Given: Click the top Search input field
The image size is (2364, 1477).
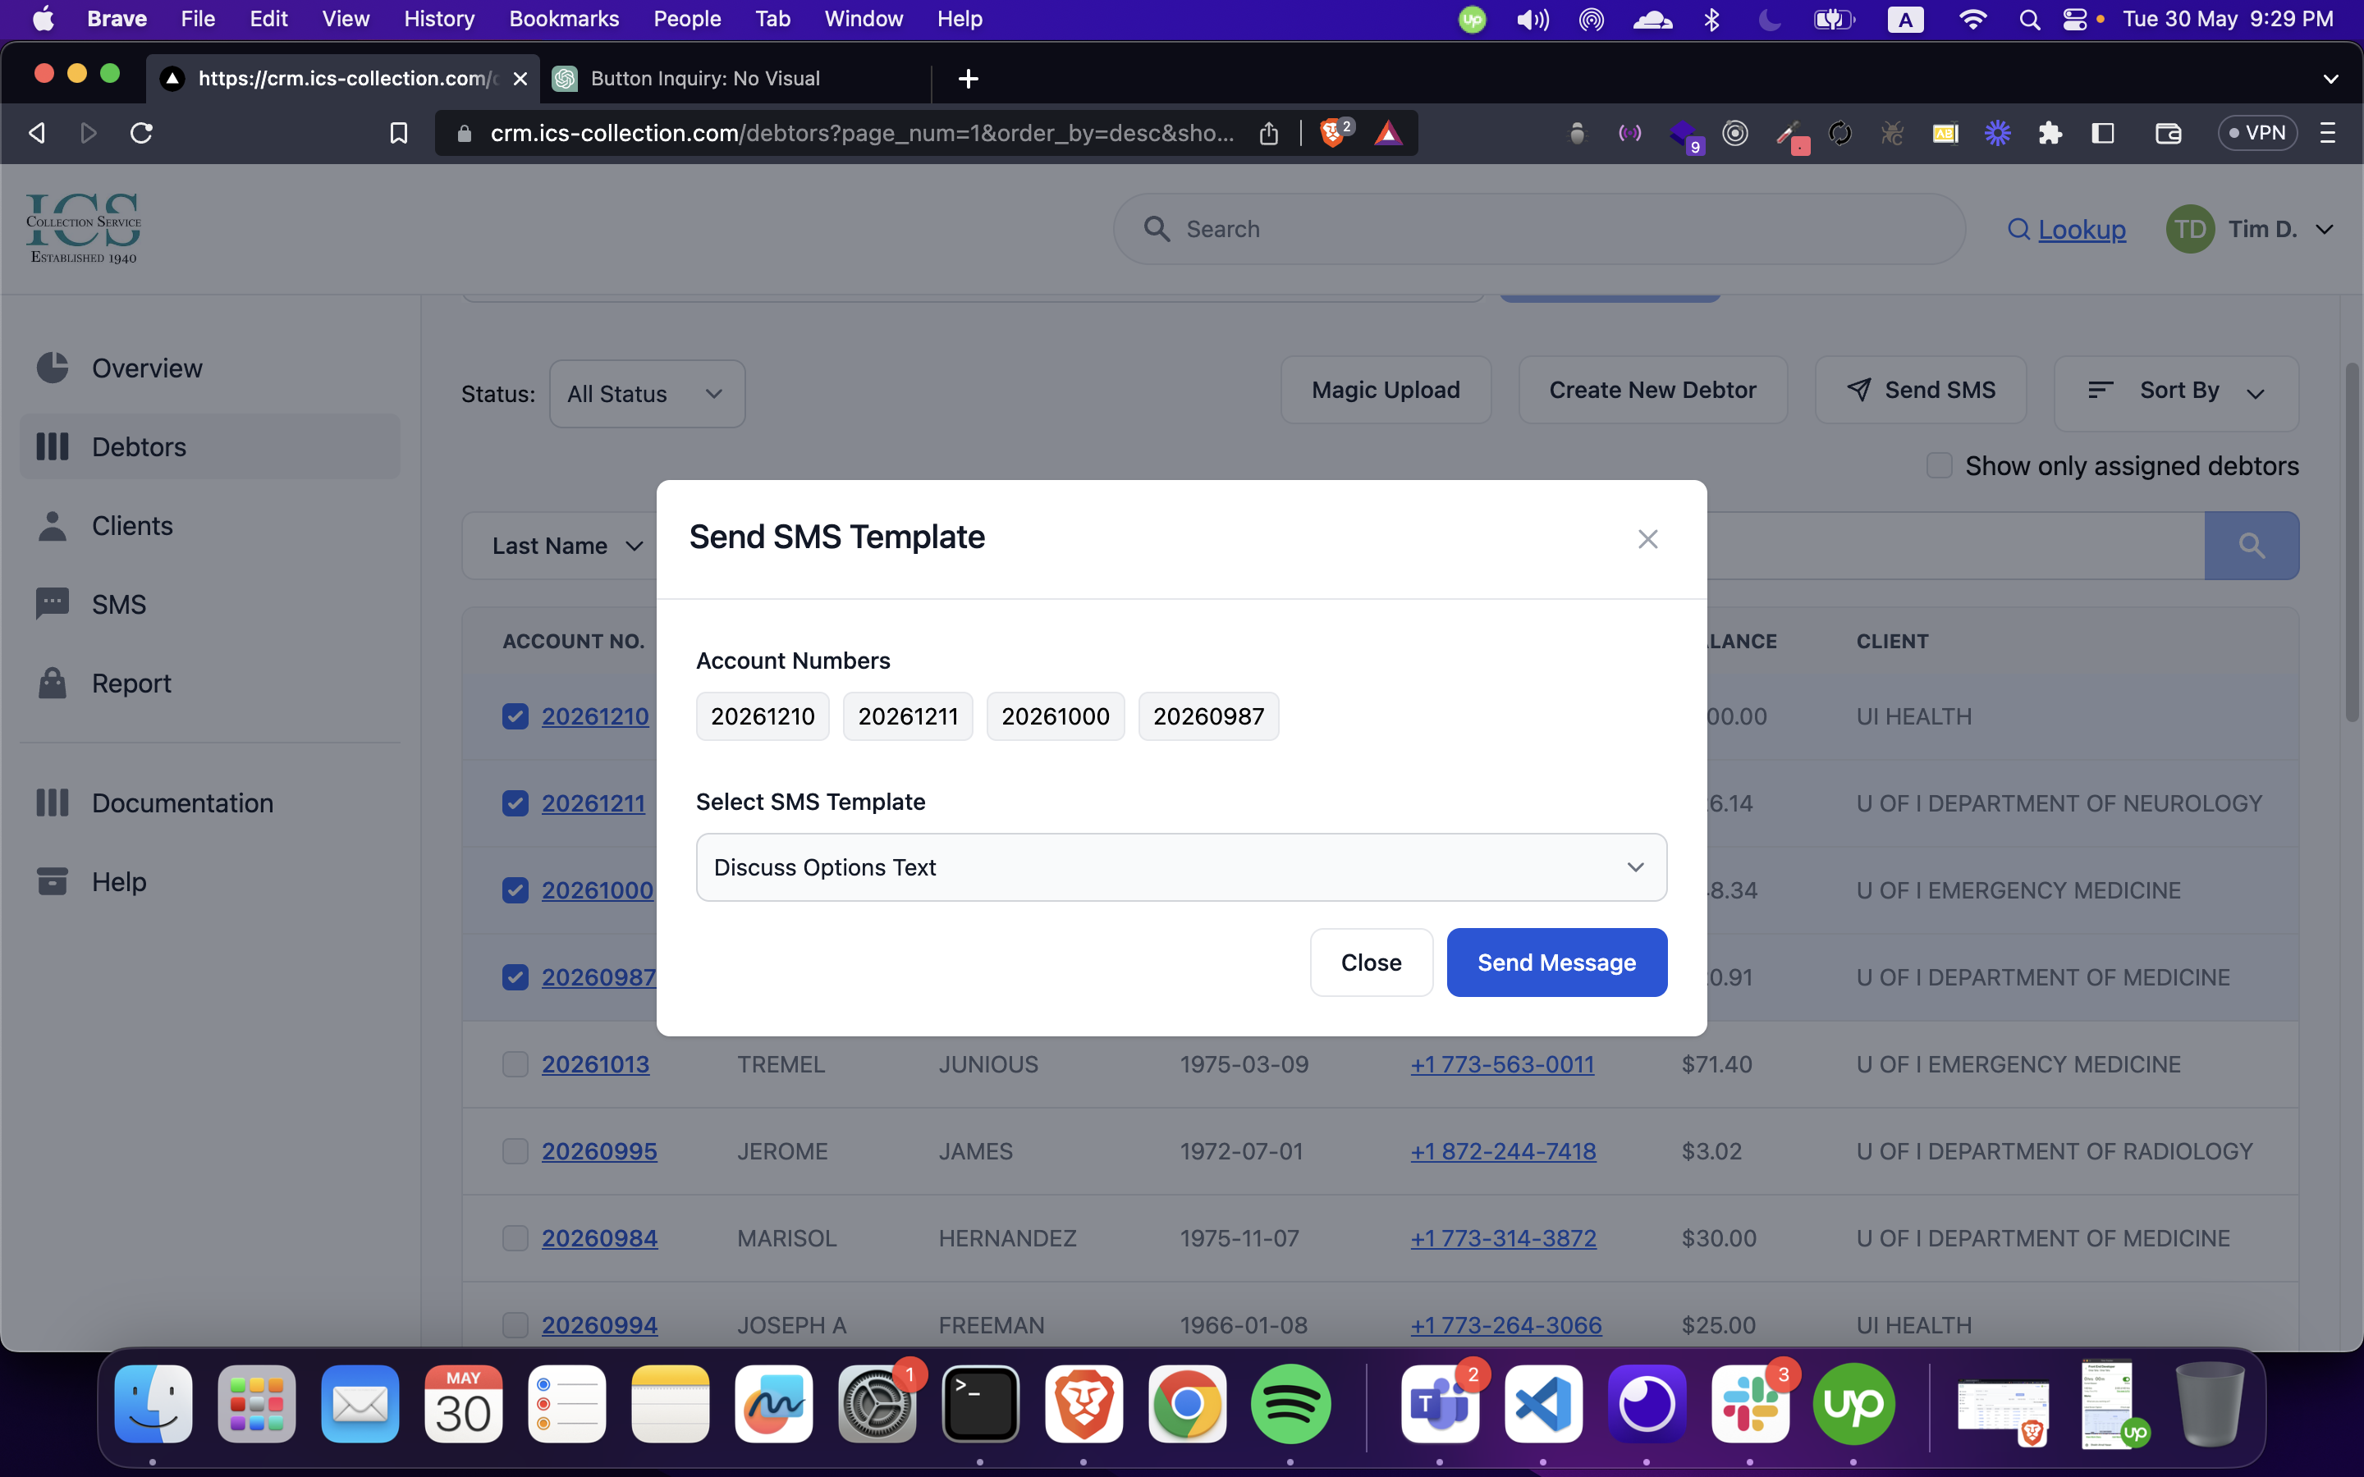Looking at the screenshot, I should (1538, 229).
